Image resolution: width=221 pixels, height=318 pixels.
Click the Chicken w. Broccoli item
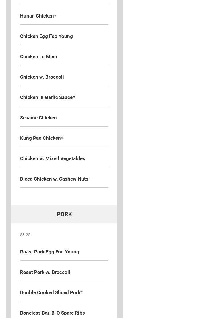point(42,77)
